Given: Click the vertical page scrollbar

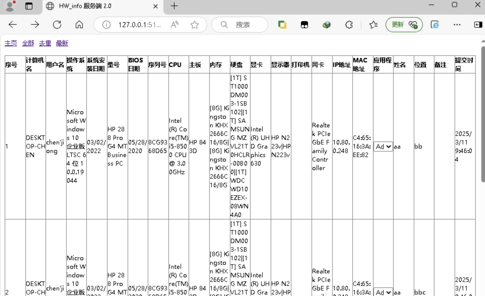Looking at the screenshot, I should (x=483, y=114).
